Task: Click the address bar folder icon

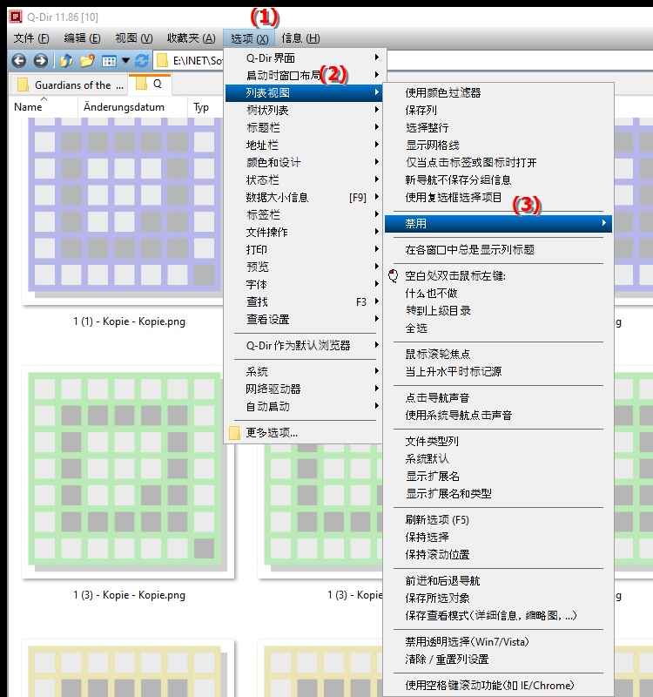Action: click(x=163, y=60)
